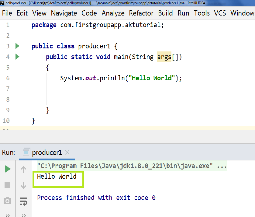The width and height of the screenshot is (255, 217).
Task: Click the run gutter icon beside main method
Action: click(17, 57)
